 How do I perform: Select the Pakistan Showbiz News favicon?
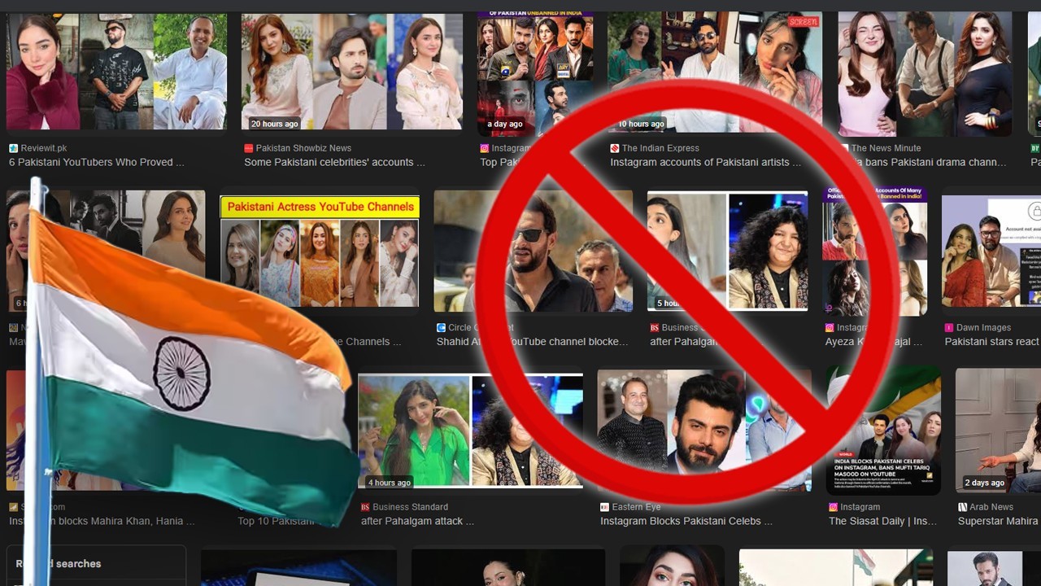249,148
